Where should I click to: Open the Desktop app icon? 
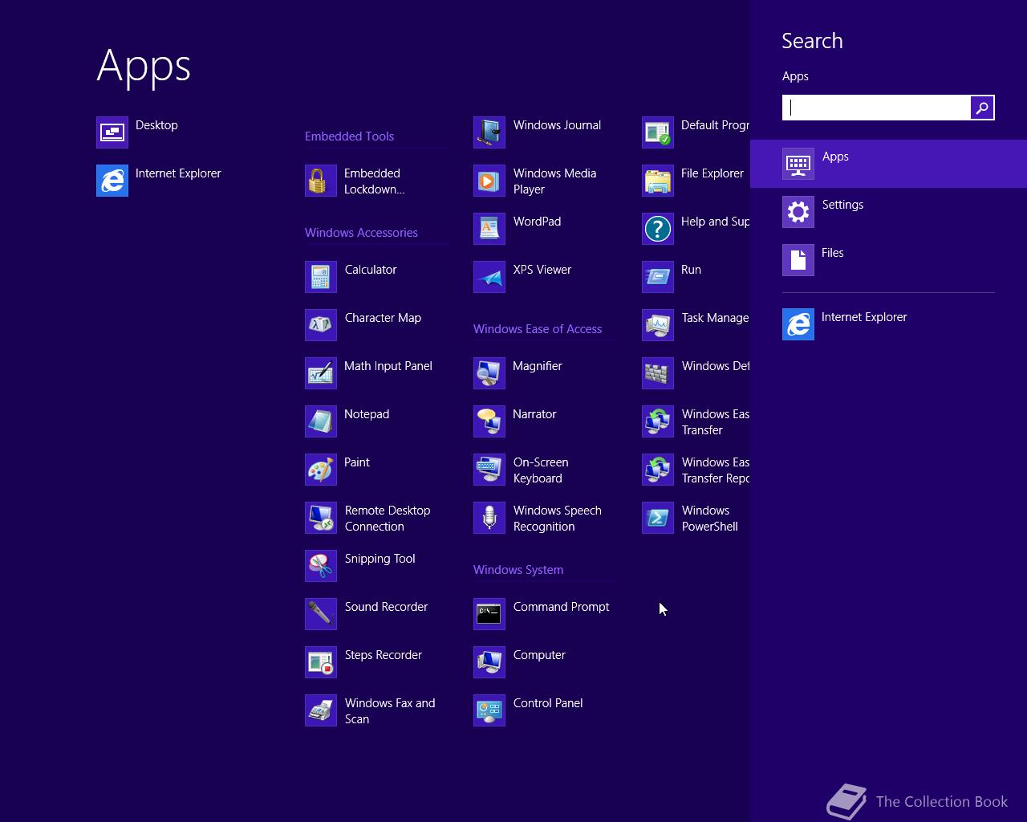pyautogui.click(x=112, y=132)
